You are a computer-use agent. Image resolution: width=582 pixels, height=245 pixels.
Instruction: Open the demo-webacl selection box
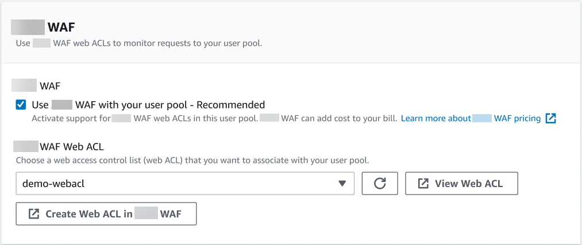pos(184,184)
